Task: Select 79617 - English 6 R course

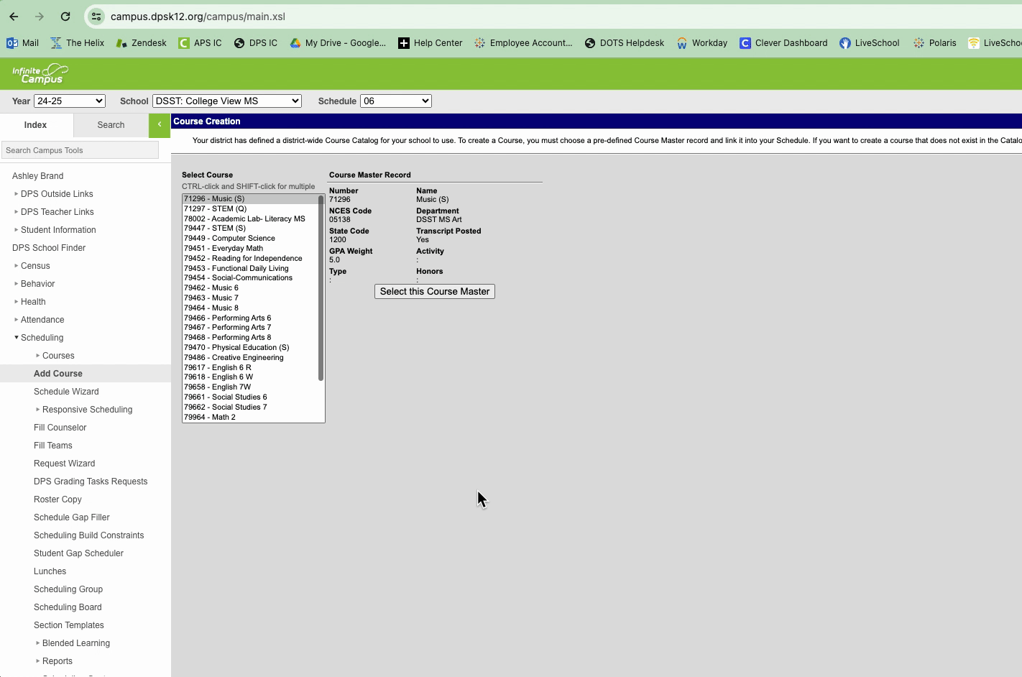Action: [x=249, y=368]
